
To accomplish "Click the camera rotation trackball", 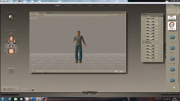I will 11,51.
